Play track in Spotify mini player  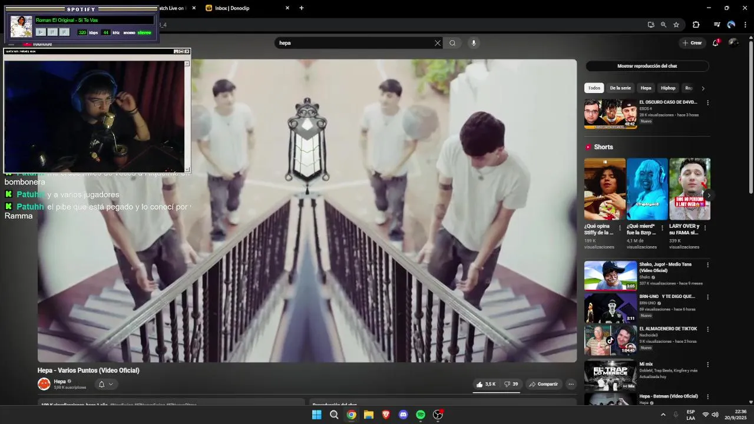point(41,32)
